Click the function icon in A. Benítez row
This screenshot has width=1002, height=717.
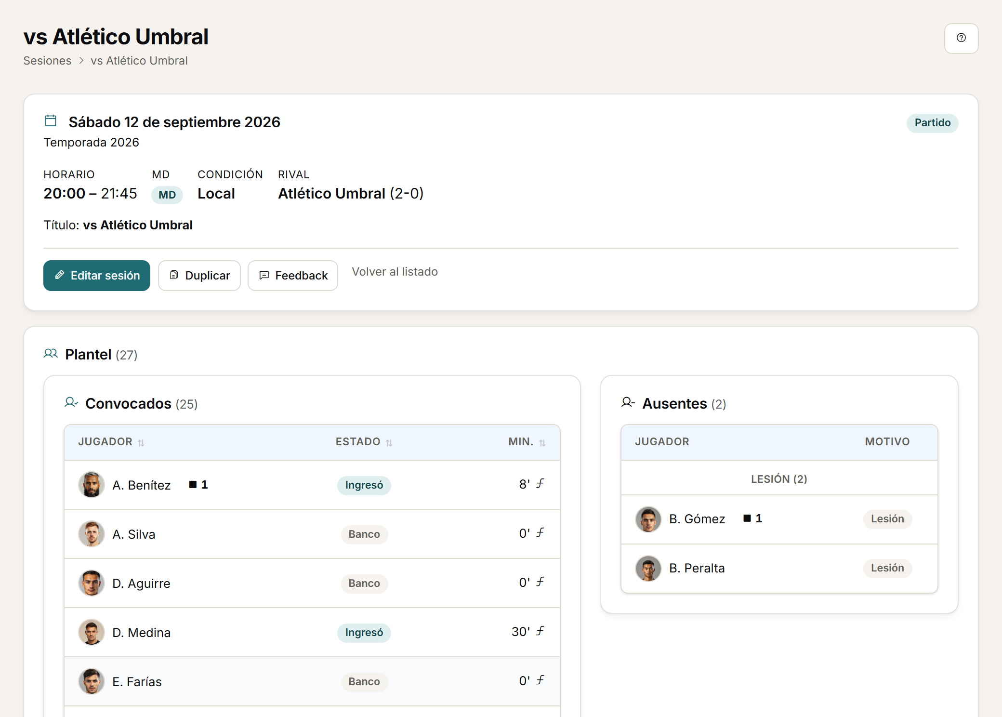[541, 483]
